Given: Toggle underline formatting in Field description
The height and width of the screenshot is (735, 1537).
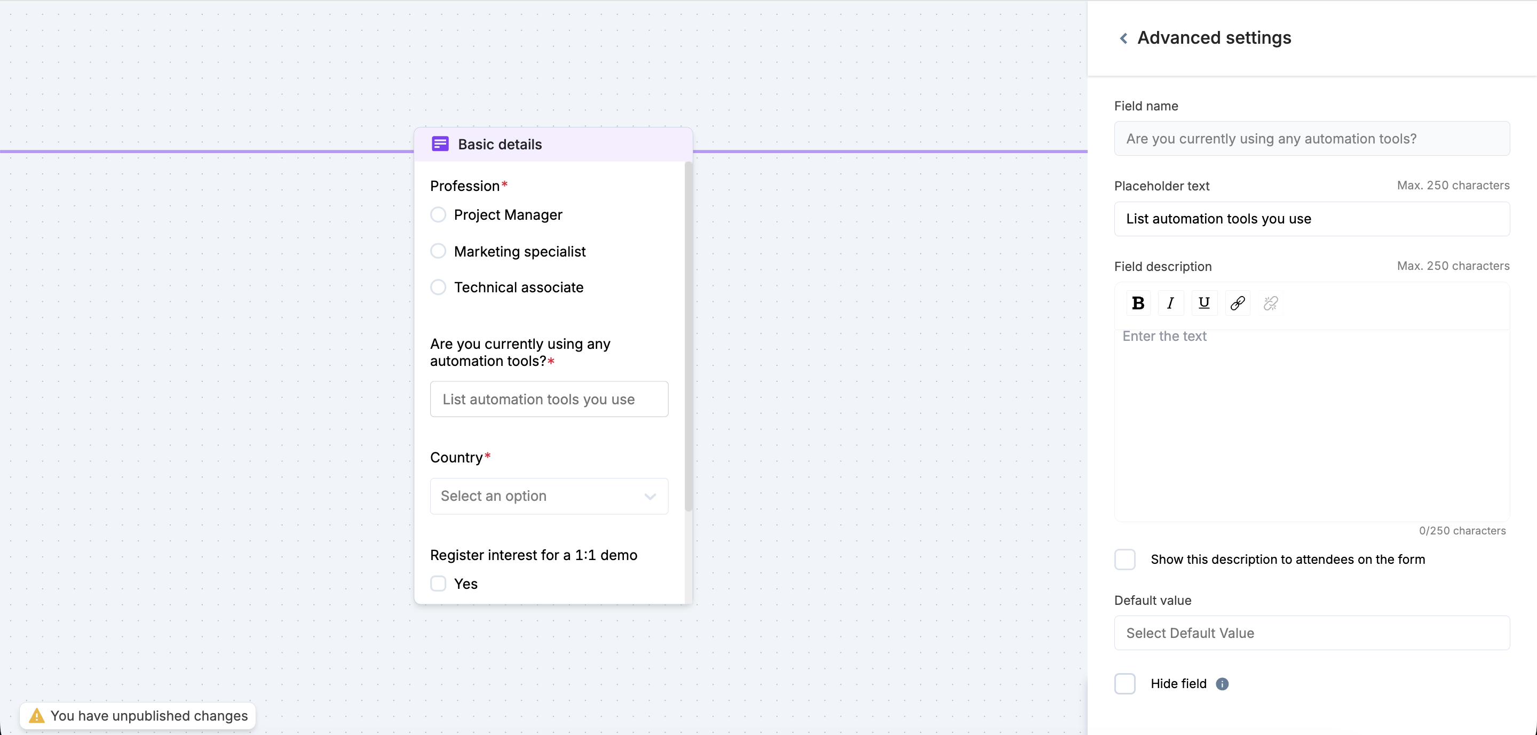Looking at the screenshot, I should coord(1203,303).
